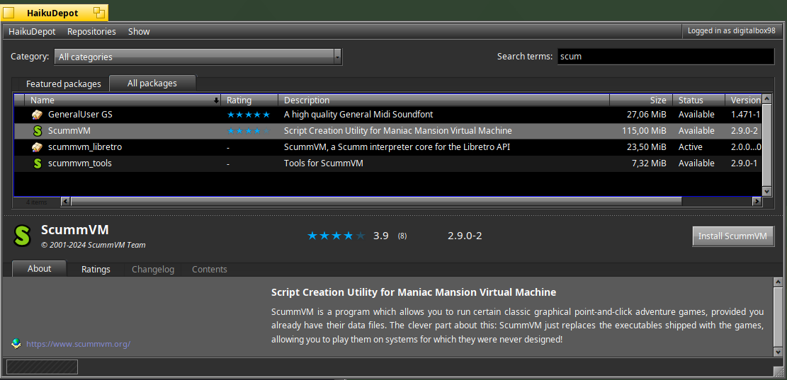
Task: Click the 3.9 star rating in details
Action: pyautogui.click(x=336, y=236)
